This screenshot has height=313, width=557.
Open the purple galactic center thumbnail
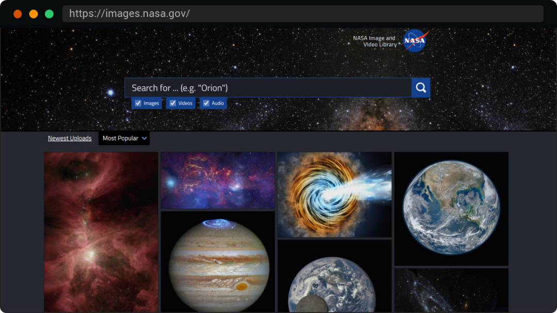click(x=218, y=180)
